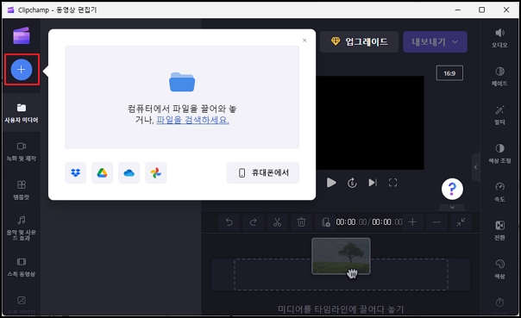521x318 pixels.
Task: Import media from Google Drive
Action: (102, 173)
